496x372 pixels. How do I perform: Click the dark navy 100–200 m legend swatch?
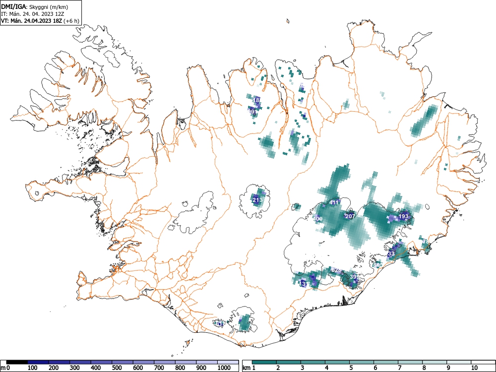coord(38,362)
